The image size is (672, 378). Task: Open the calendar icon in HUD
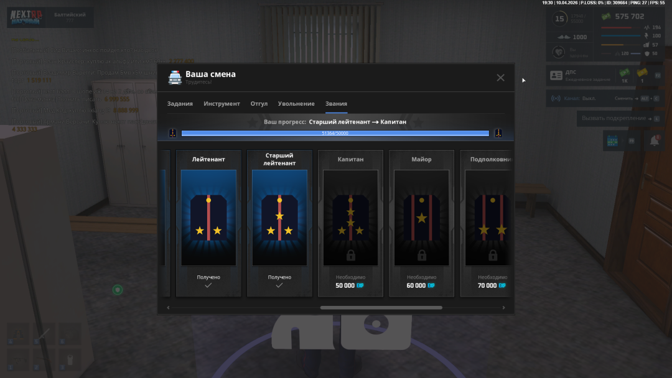coord(612,141)
